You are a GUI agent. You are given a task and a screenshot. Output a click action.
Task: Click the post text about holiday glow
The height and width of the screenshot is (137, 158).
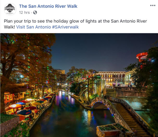pos(75,24)
